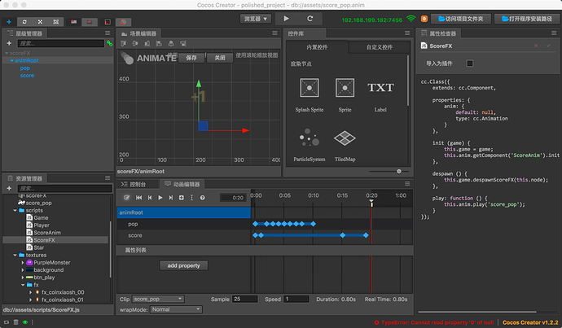The height and width of the screenshot is (328, 562).
Task: Toggle the green eye icon in status bar
Action: pyautogui.click(x=25, y=322)
